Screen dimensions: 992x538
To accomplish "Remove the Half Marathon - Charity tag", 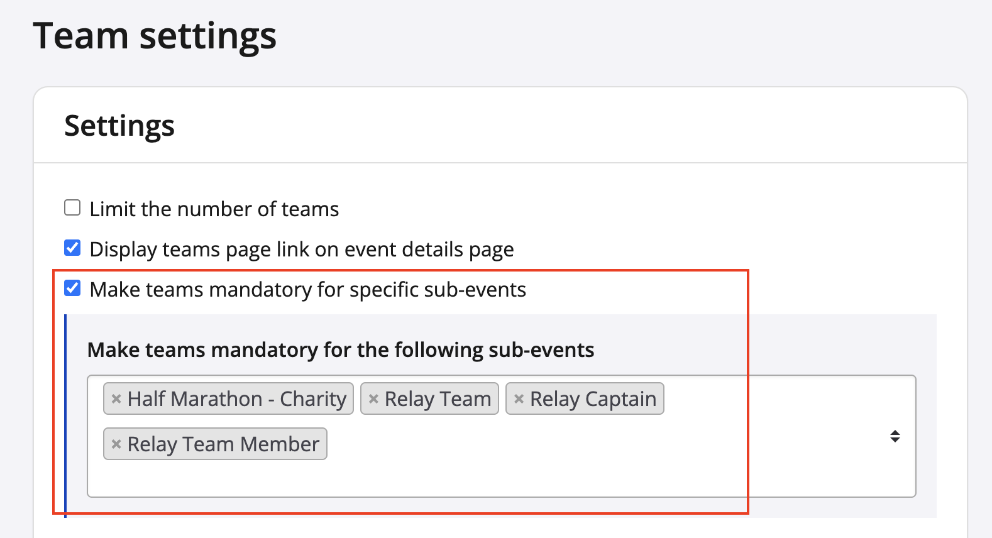I will (x=116, y=399).
